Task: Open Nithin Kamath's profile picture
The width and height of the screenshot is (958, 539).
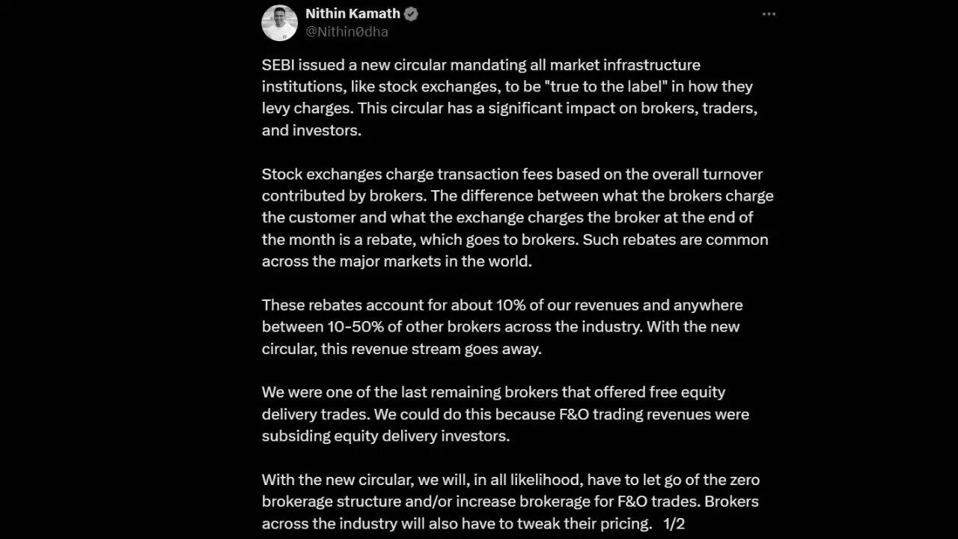Action: click(279, 22)
